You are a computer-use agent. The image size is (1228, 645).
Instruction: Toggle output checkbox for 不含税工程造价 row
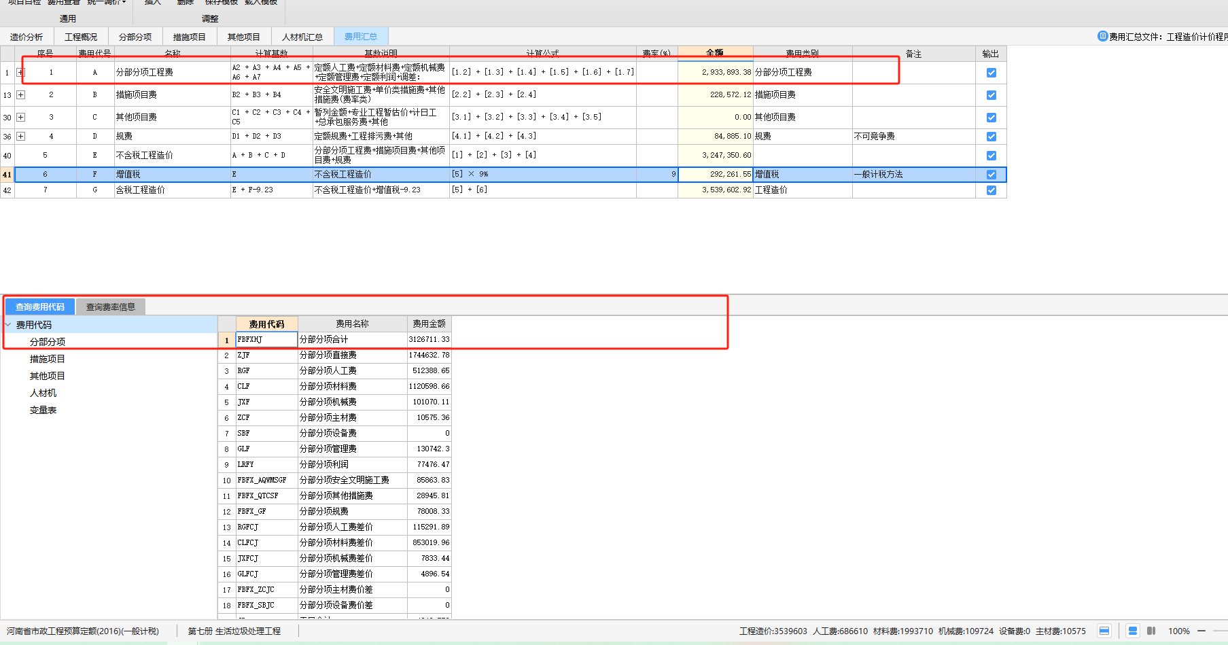point(991,156)
